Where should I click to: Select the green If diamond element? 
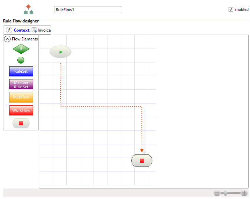[21, 49]
